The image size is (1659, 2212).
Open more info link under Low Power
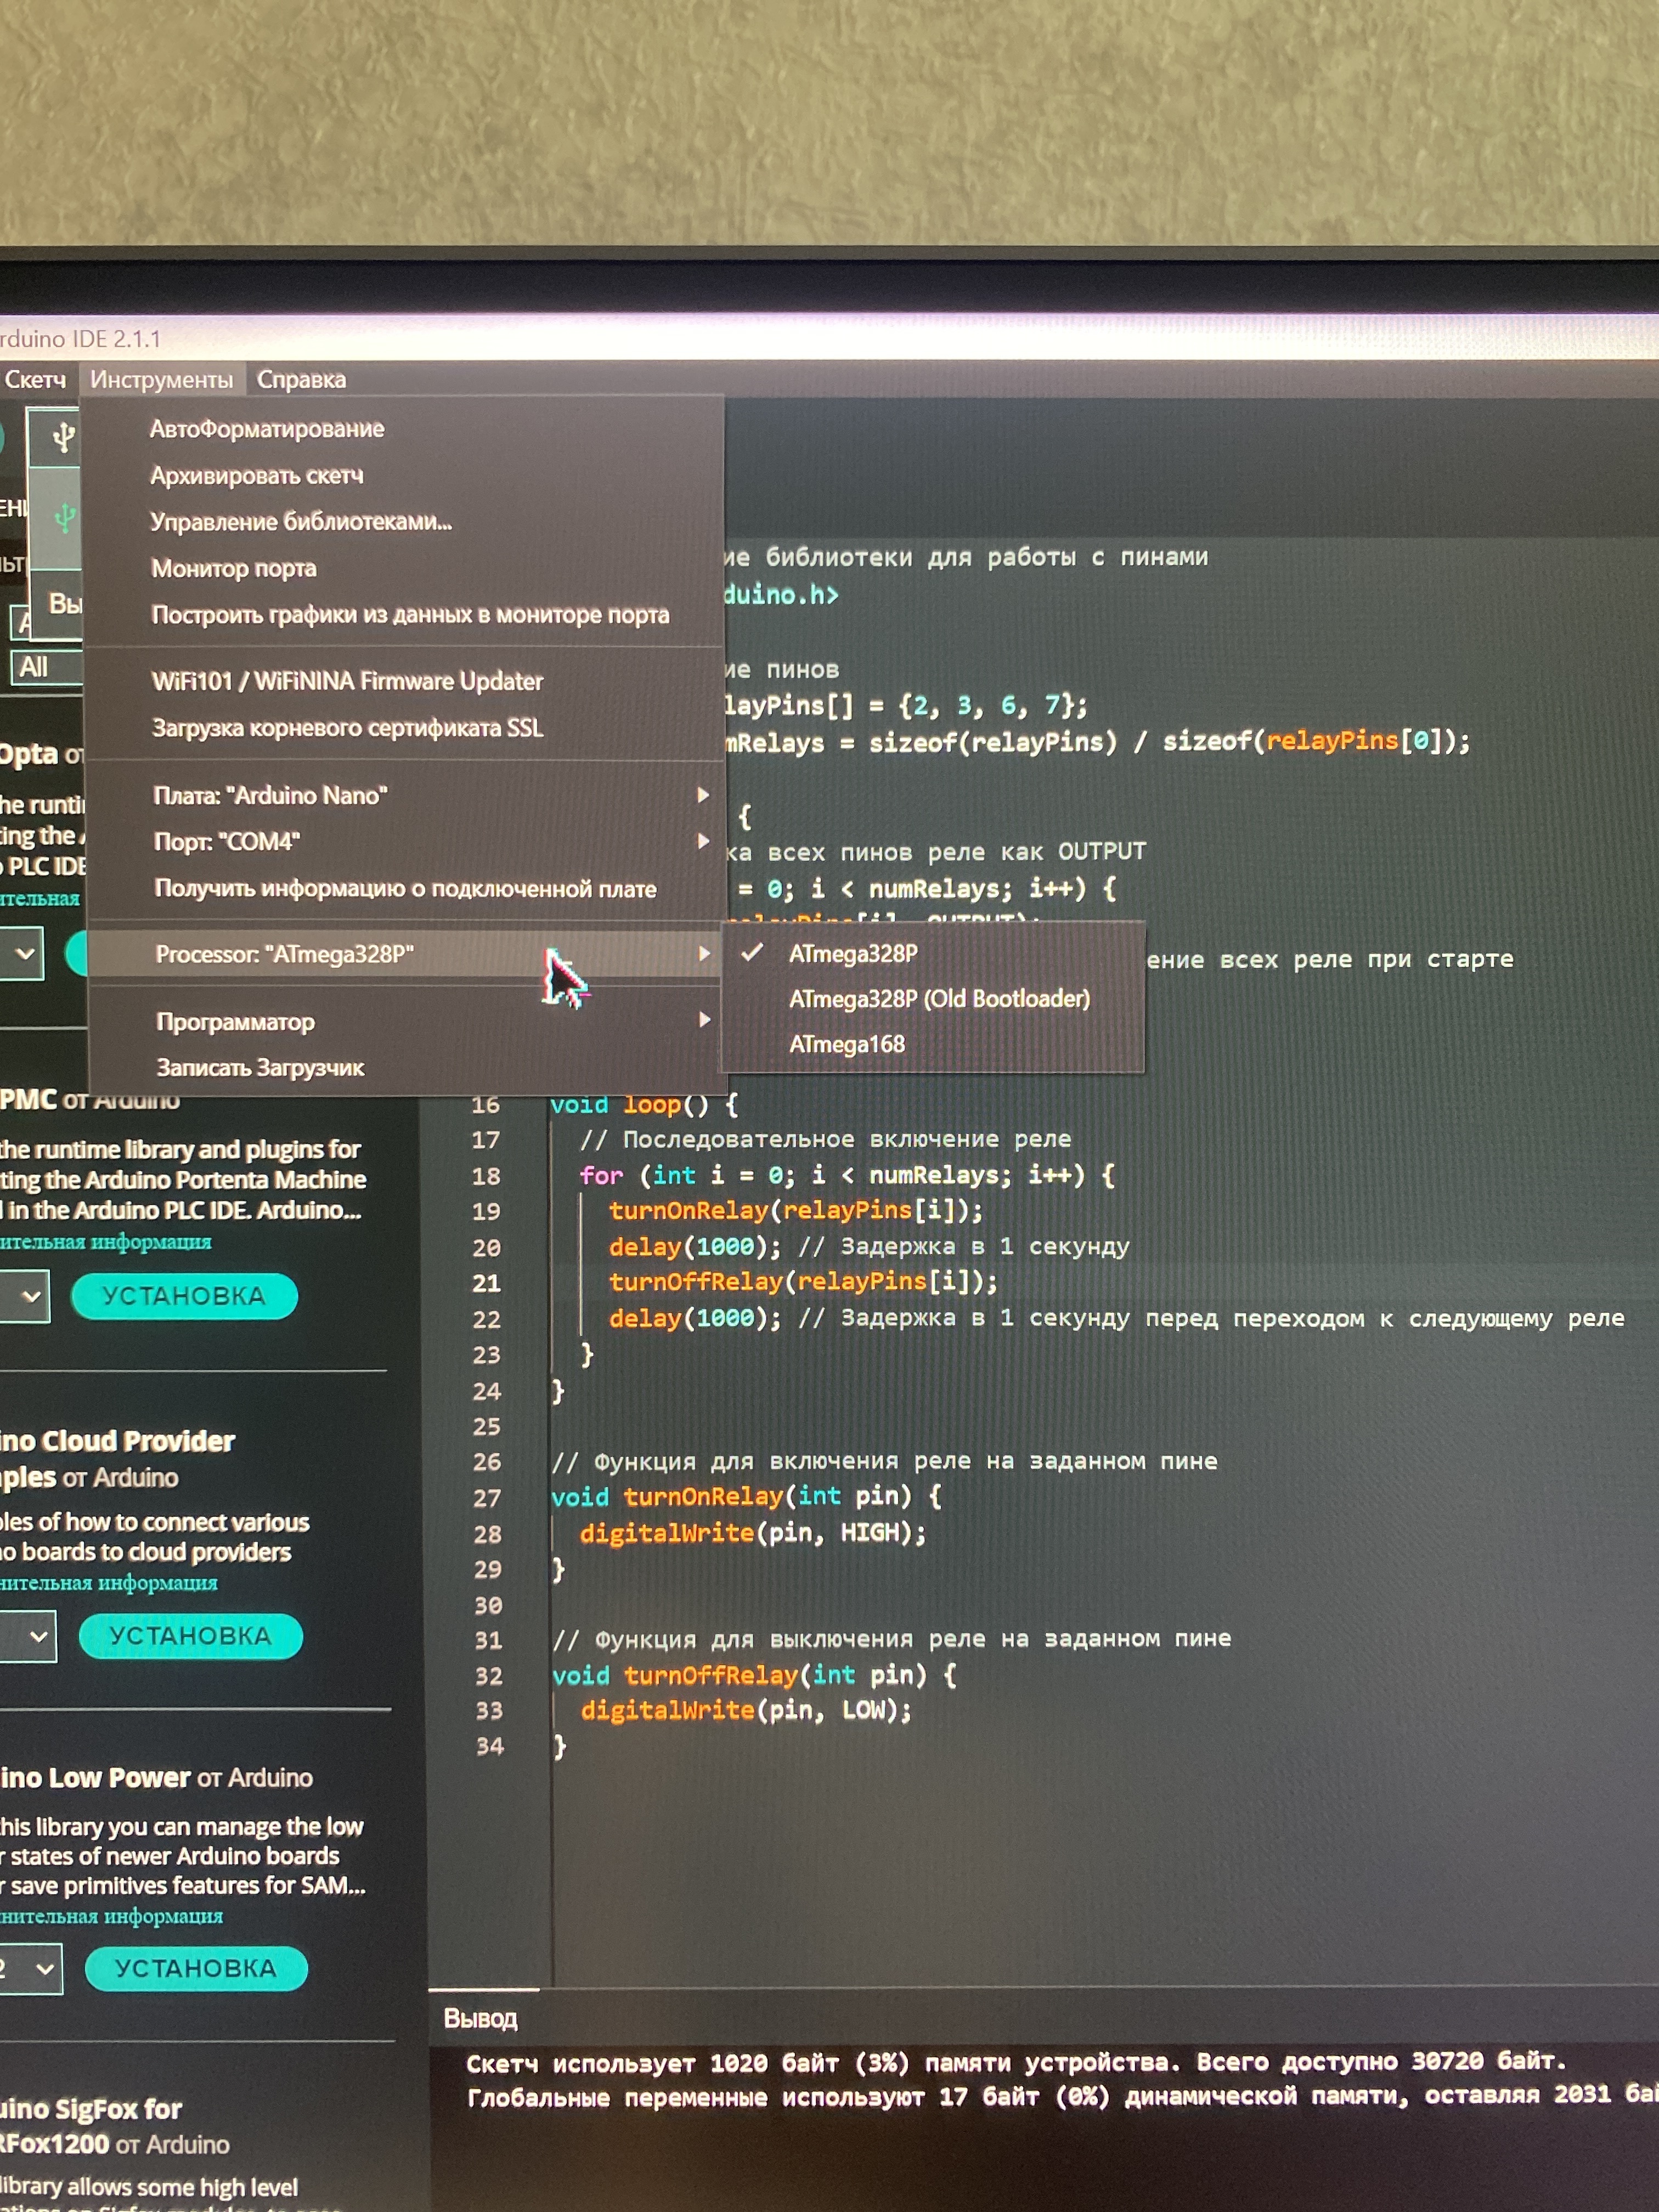coord(112,1916)
